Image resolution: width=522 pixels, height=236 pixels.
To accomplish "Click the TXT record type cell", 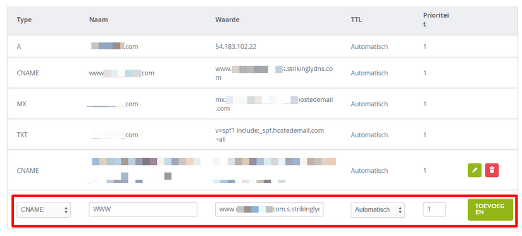I will tap(22, 135).
